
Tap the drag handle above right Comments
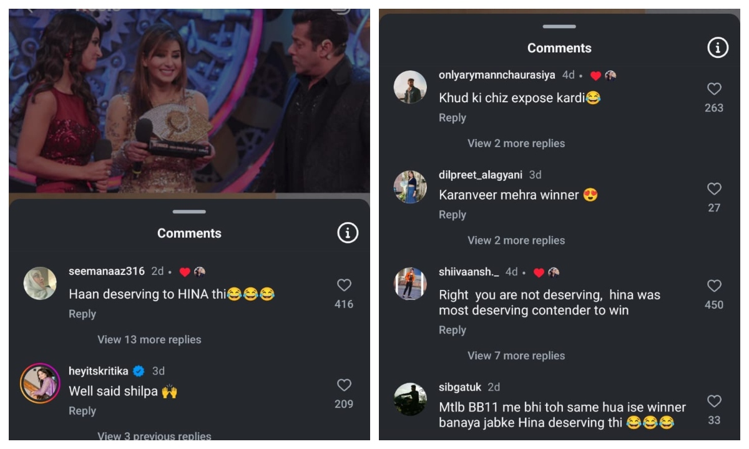pos(559,27)
